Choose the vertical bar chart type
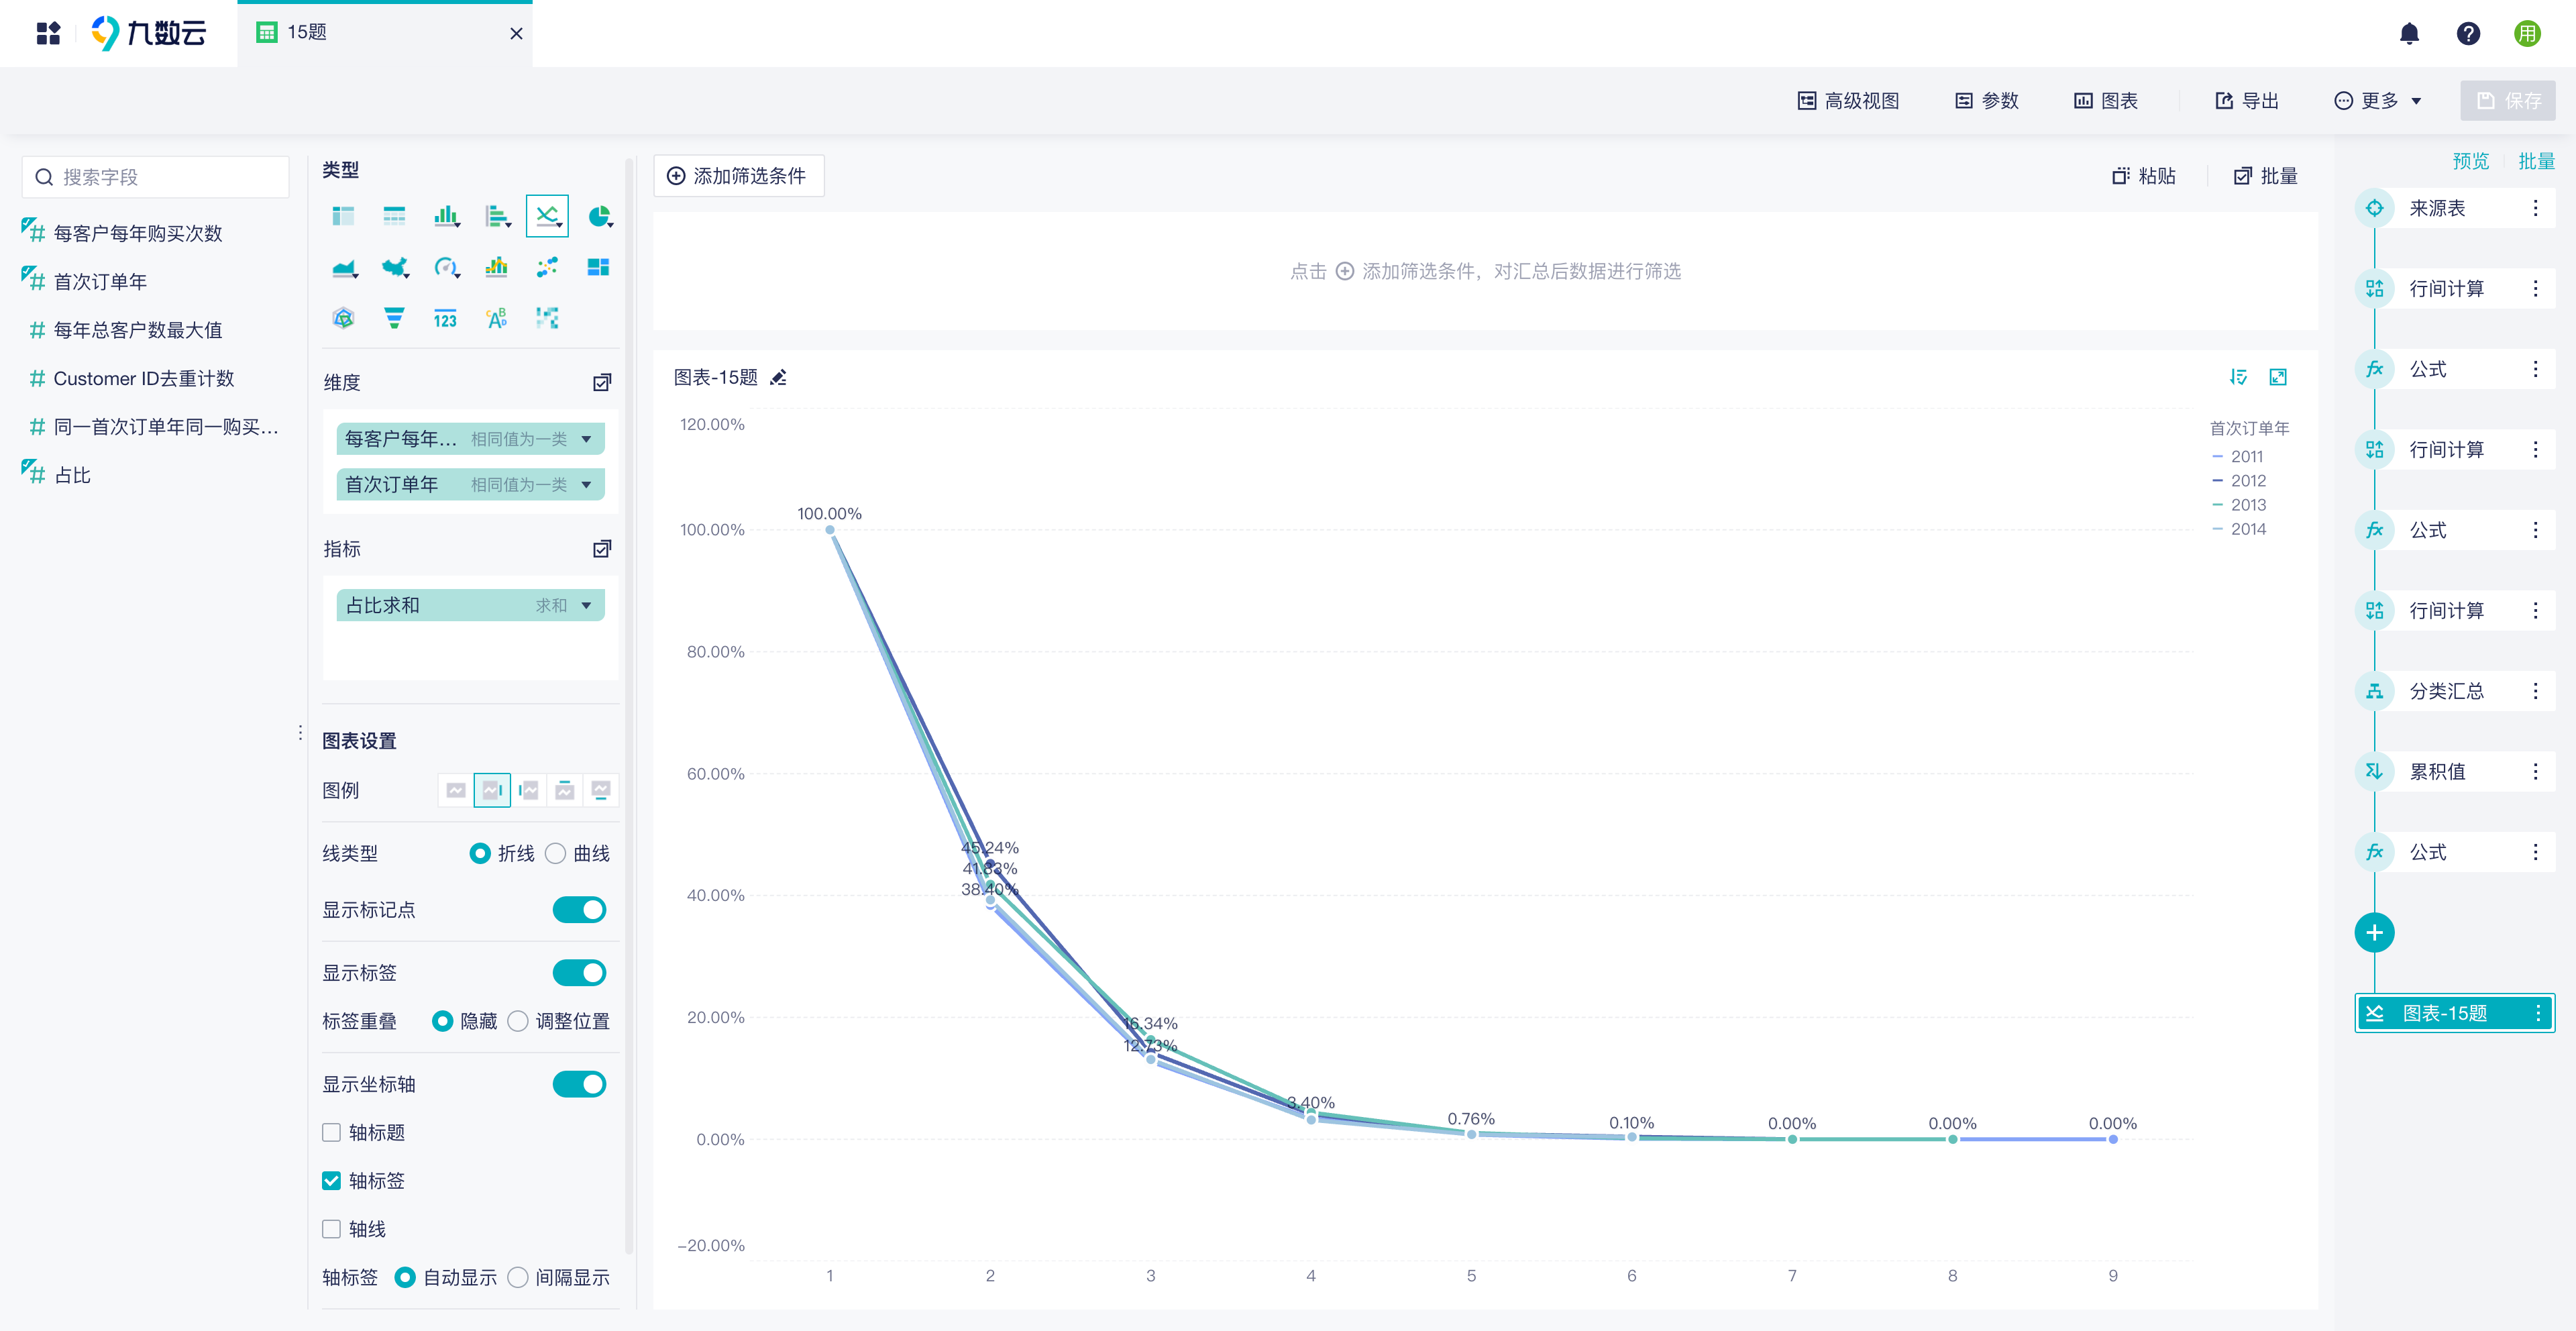The image size is (2576, 1331). point(446,216)
